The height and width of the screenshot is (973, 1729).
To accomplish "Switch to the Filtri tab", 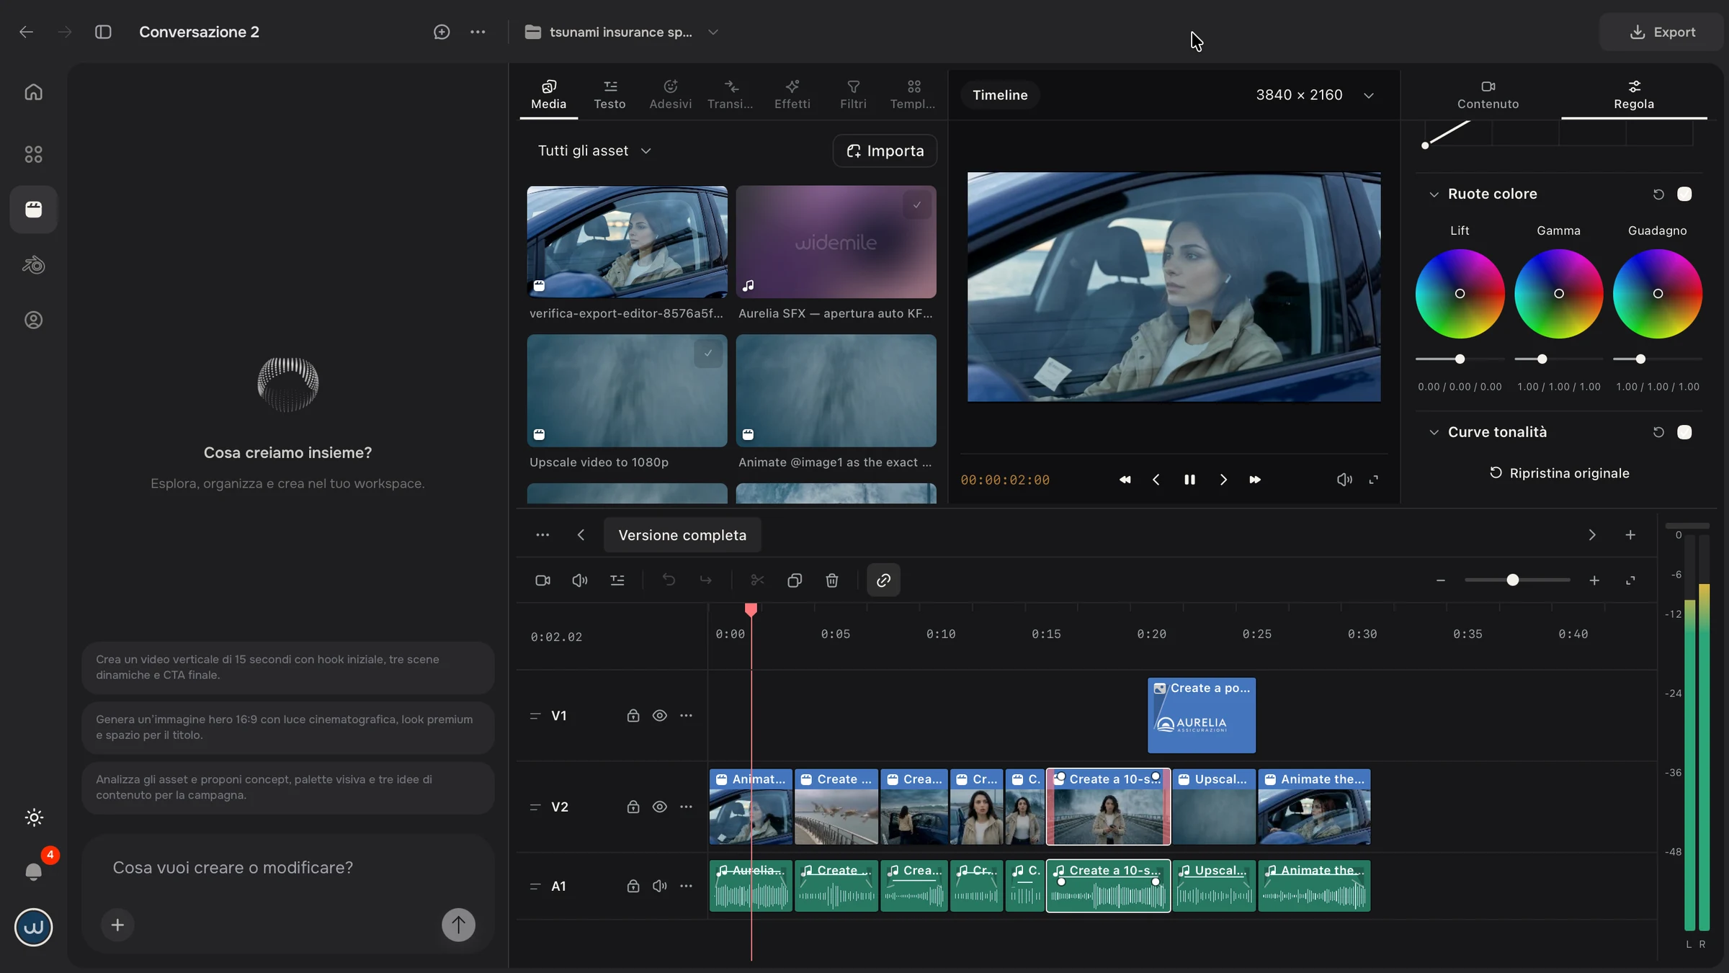I will click(x=853, y=95).
